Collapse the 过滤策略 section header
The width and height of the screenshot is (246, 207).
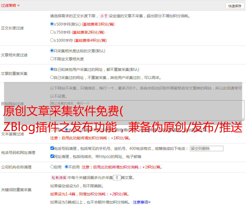pos(10,5)
